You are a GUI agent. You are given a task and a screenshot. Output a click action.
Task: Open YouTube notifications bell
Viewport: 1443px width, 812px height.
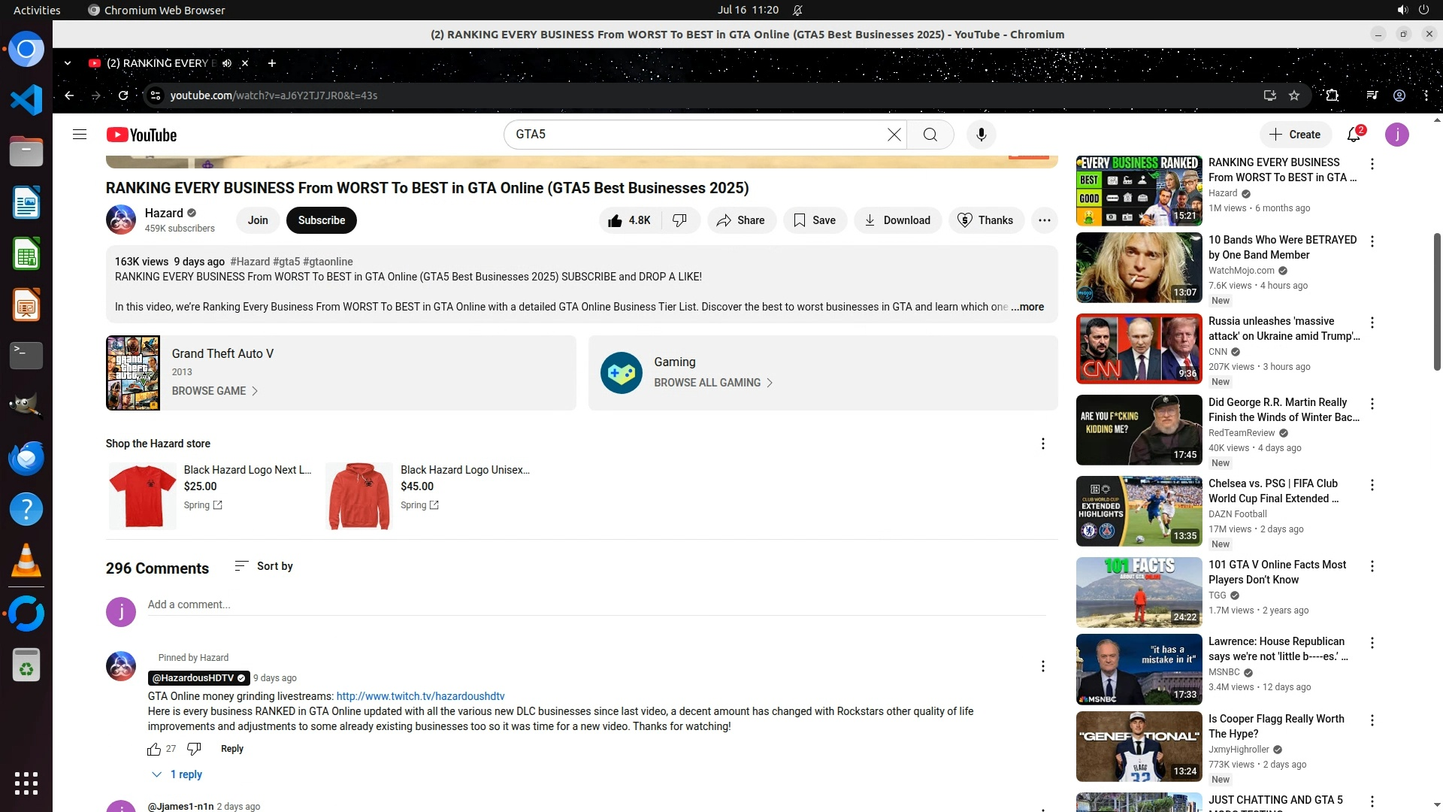[1354, 135]
